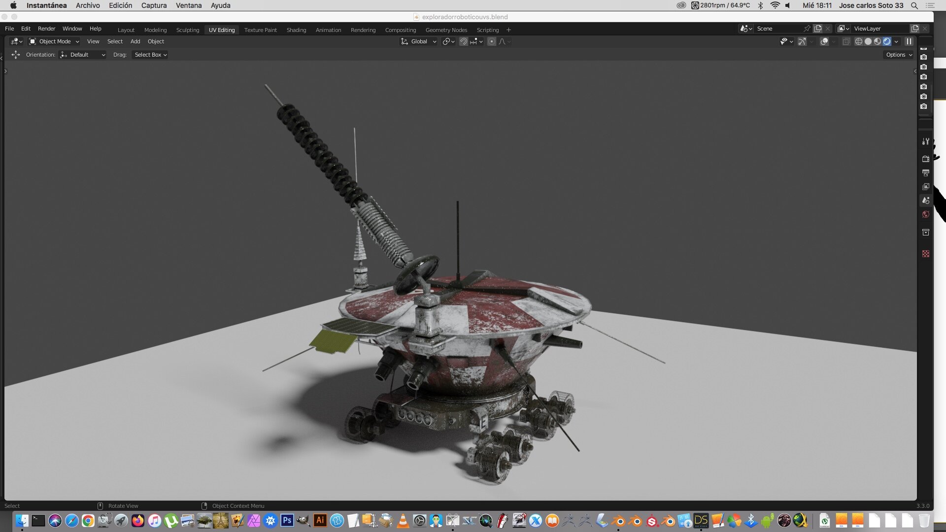Add a new workspace with plus button
The height and width of the screenshot is (532, 946).
click(508, 30)
